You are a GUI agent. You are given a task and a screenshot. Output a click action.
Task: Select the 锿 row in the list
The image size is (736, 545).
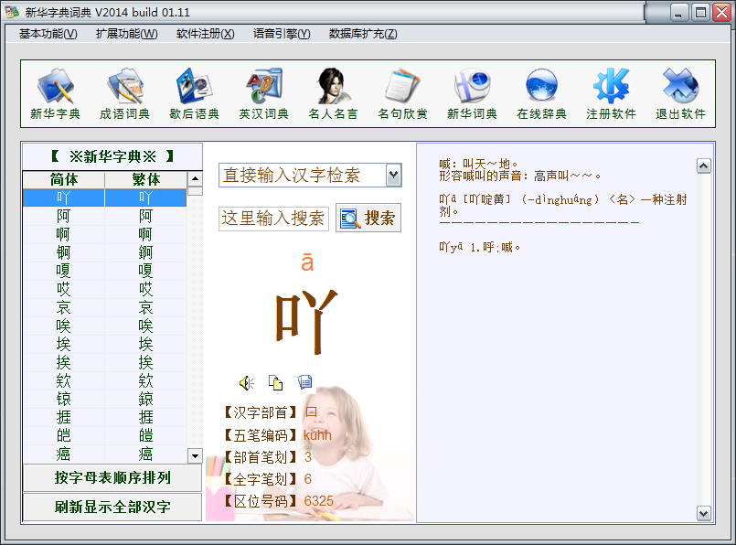tap(104, 399)
